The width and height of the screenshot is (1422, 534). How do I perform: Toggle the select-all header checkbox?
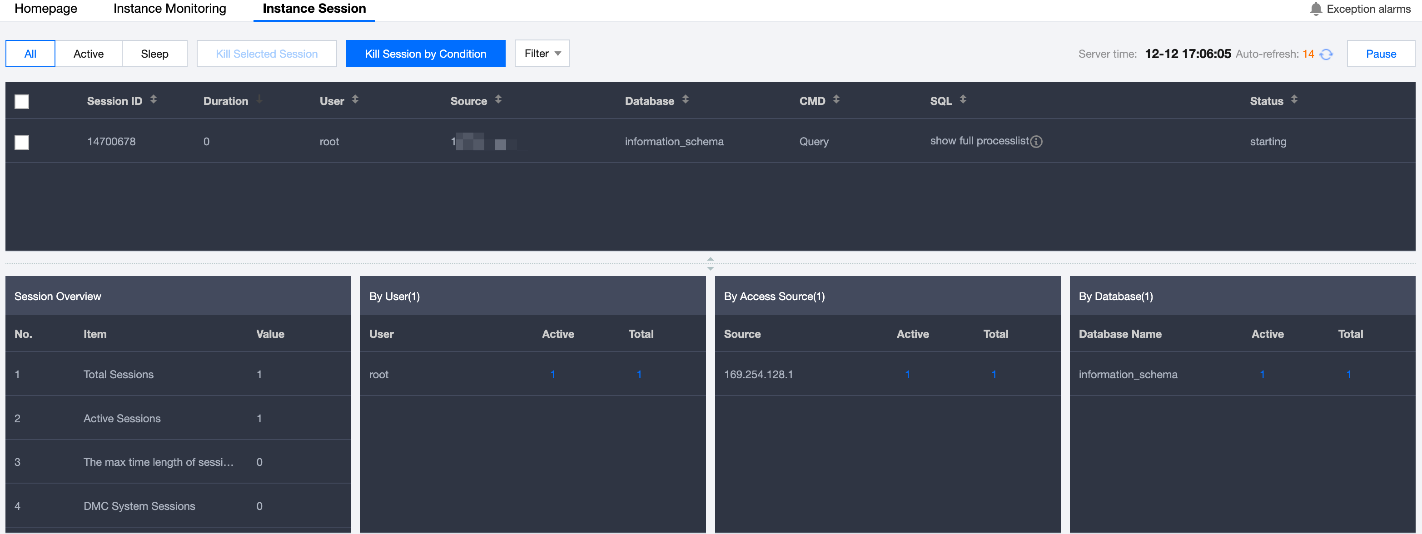pos(21,102)
